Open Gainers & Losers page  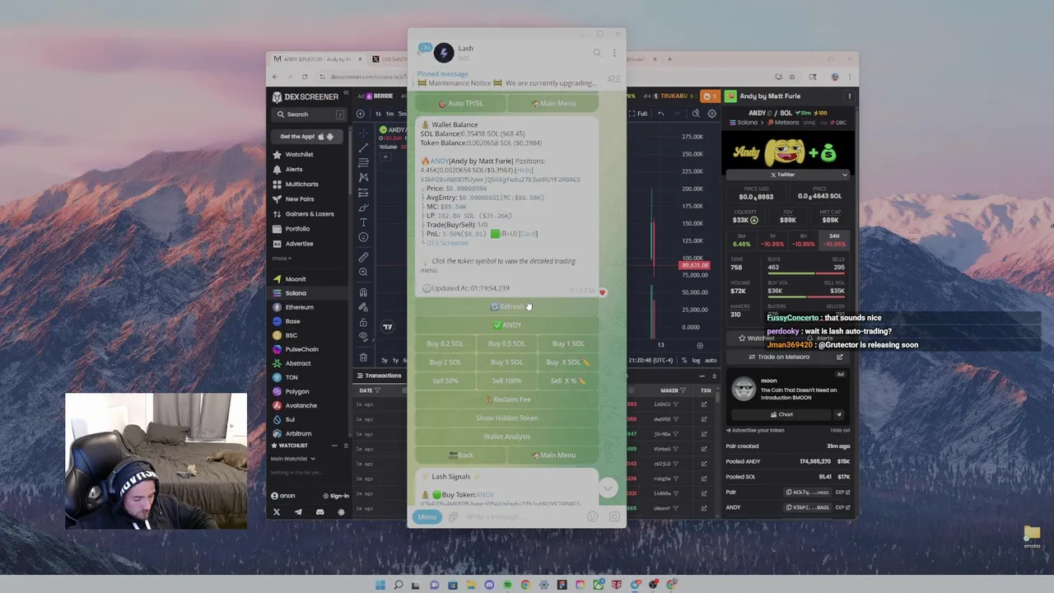point(309,213)
